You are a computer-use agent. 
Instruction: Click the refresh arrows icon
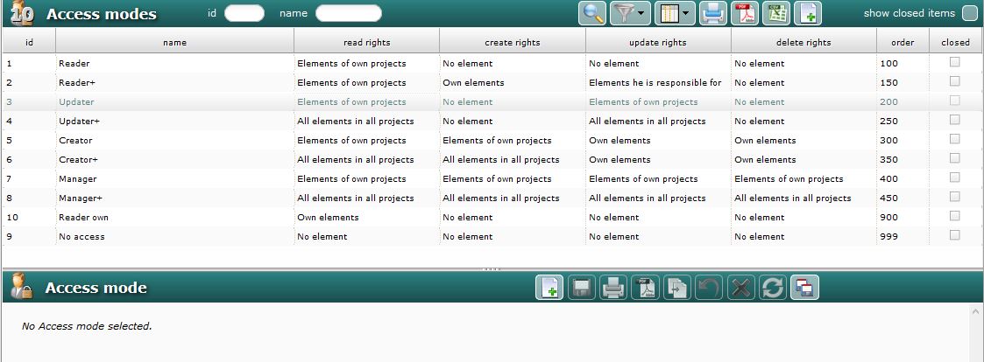coord(773,288)
